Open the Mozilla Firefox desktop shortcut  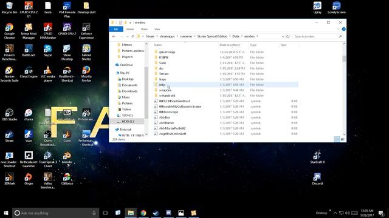tap(86, 74)
